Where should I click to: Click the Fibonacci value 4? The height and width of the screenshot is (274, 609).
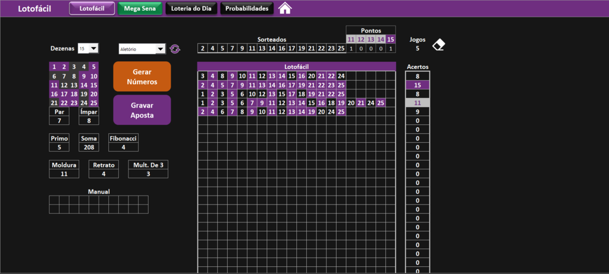tap(123, 147)
